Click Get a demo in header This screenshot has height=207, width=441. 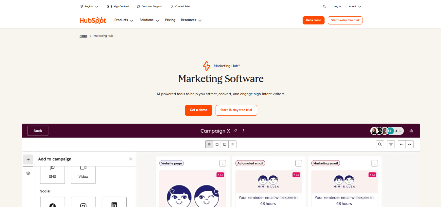(313, 20)
